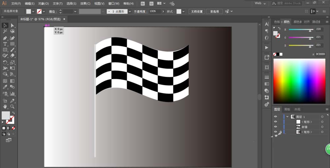Set toolbox fill mode to Gradient

pyautogui.click(x=9, y=128)
